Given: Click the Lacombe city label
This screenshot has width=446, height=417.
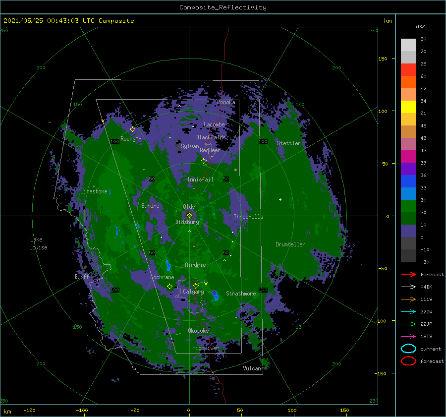Looking at the screenshot, I should [x=214, y=124].
